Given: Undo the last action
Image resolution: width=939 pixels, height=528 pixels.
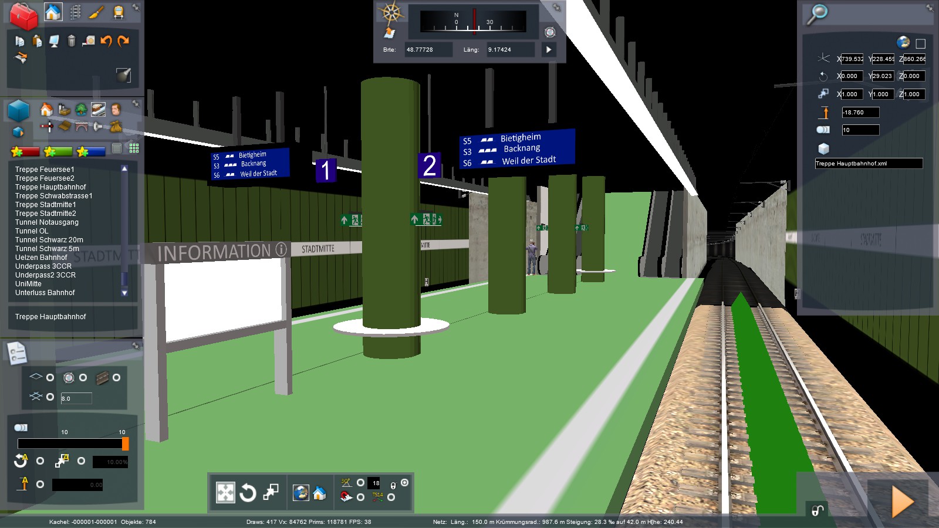Looking at the screenshot, I should click(106, 40).
